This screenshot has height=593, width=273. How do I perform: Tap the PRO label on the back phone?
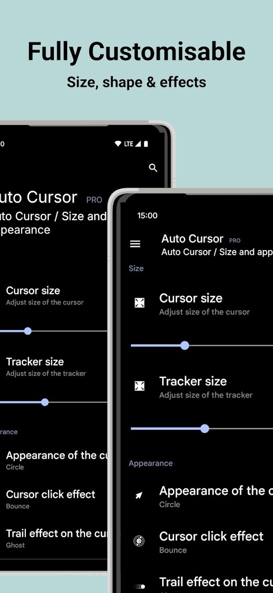pyautogui.click(x=94, y=200)
